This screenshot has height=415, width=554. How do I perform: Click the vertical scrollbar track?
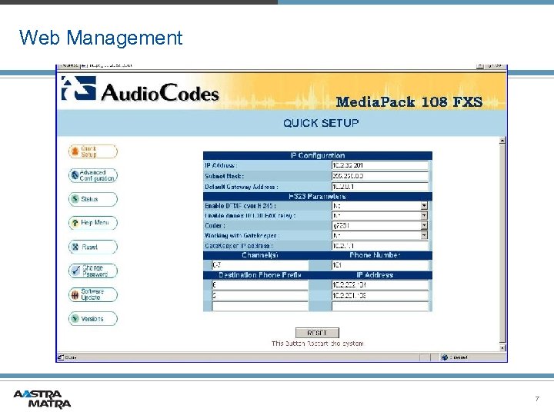pyautogui.click(x=502, y=244)
